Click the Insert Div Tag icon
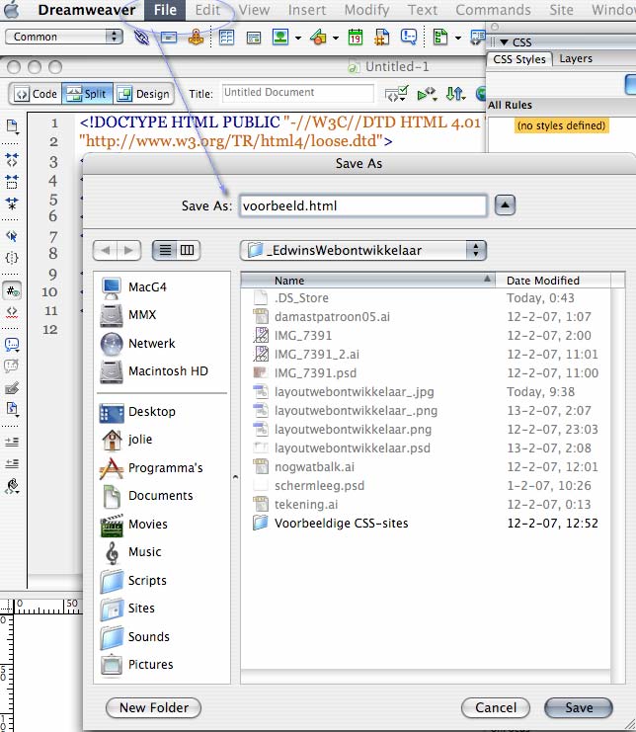 (254, 38)
